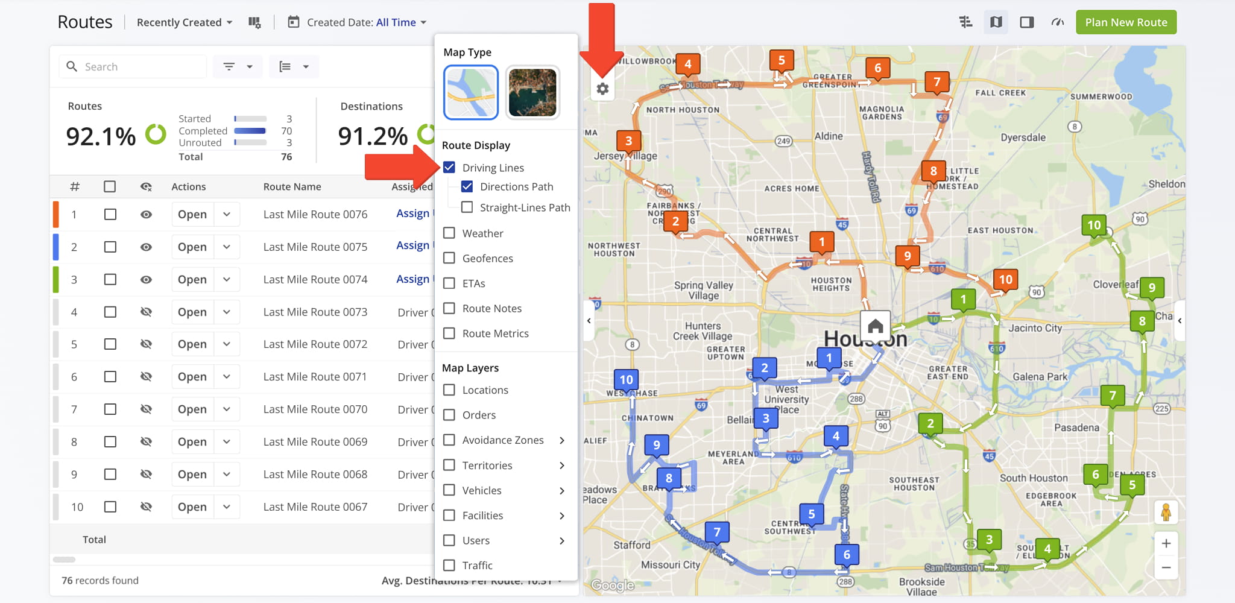
Task: Open the column settings icon beside Recently Created
Action: coord(254,22)
